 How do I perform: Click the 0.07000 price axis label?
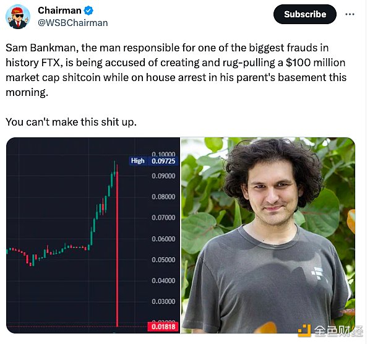pyautogui.click(x=163, y=218)
